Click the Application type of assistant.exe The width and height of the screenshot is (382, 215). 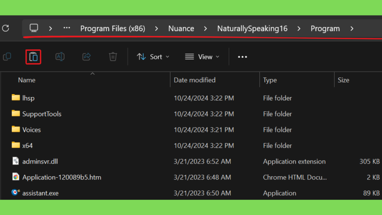pyautogui.click(x=280, y=193)
